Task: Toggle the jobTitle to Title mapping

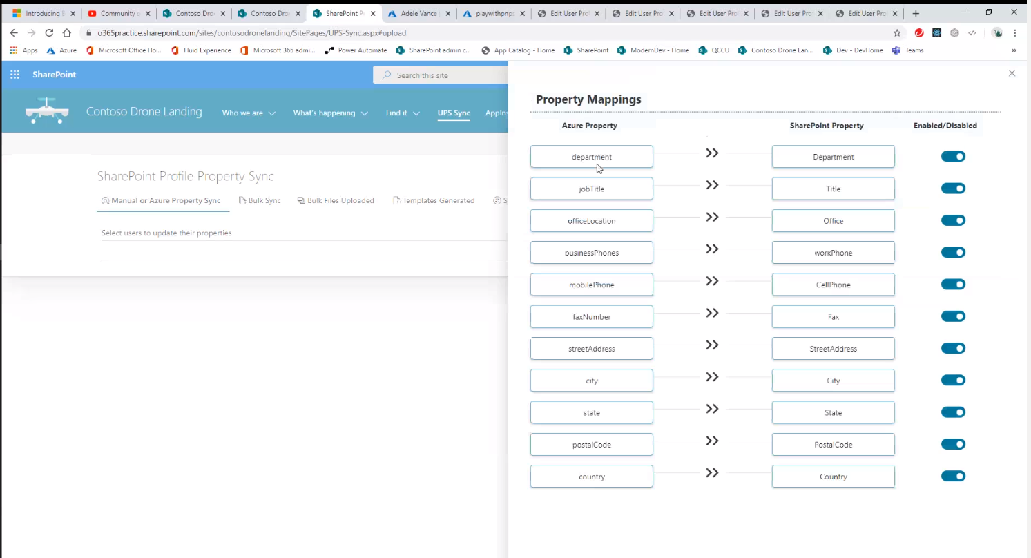Action: coord(953,189)
